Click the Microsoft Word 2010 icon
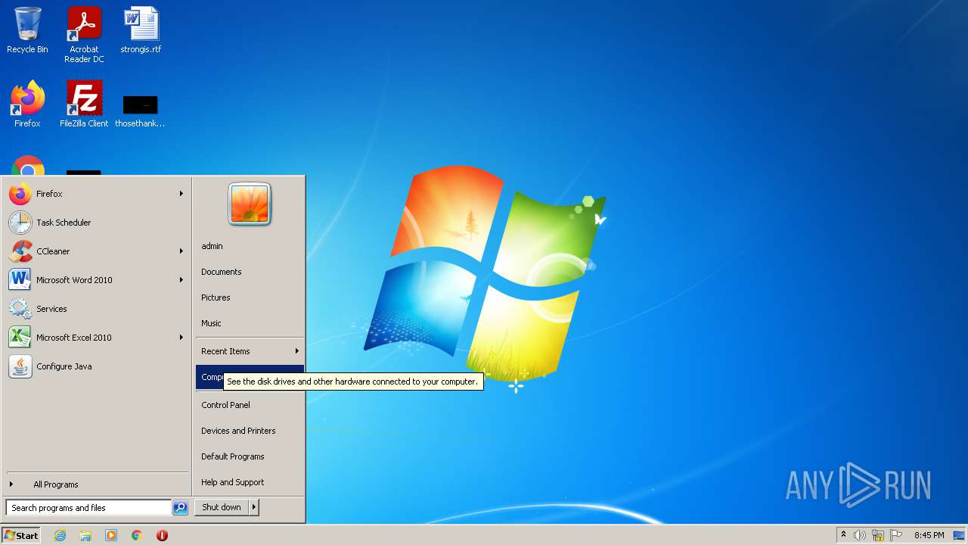This screenshot has height=545, width=968. coord(20,280)
